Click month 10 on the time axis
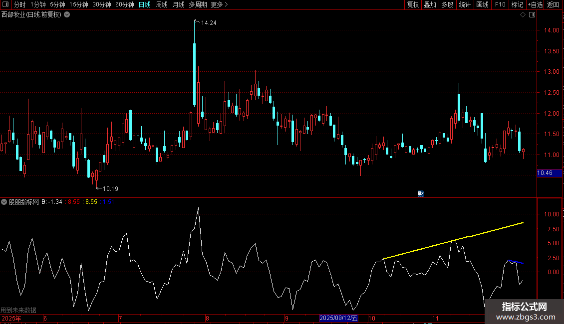564x324 pixels. pyautogui.click(x=371, y=318)
